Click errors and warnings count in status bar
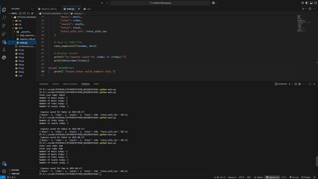The height and width of the screenshot is (179, 318). [11, 177]
